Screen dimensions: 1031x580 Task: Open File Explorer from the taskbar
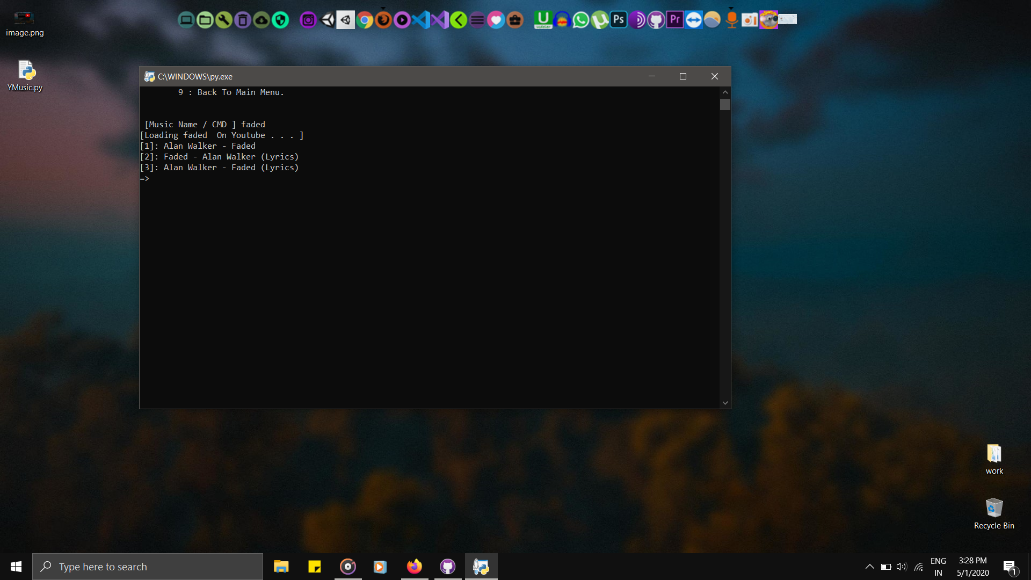281,567
